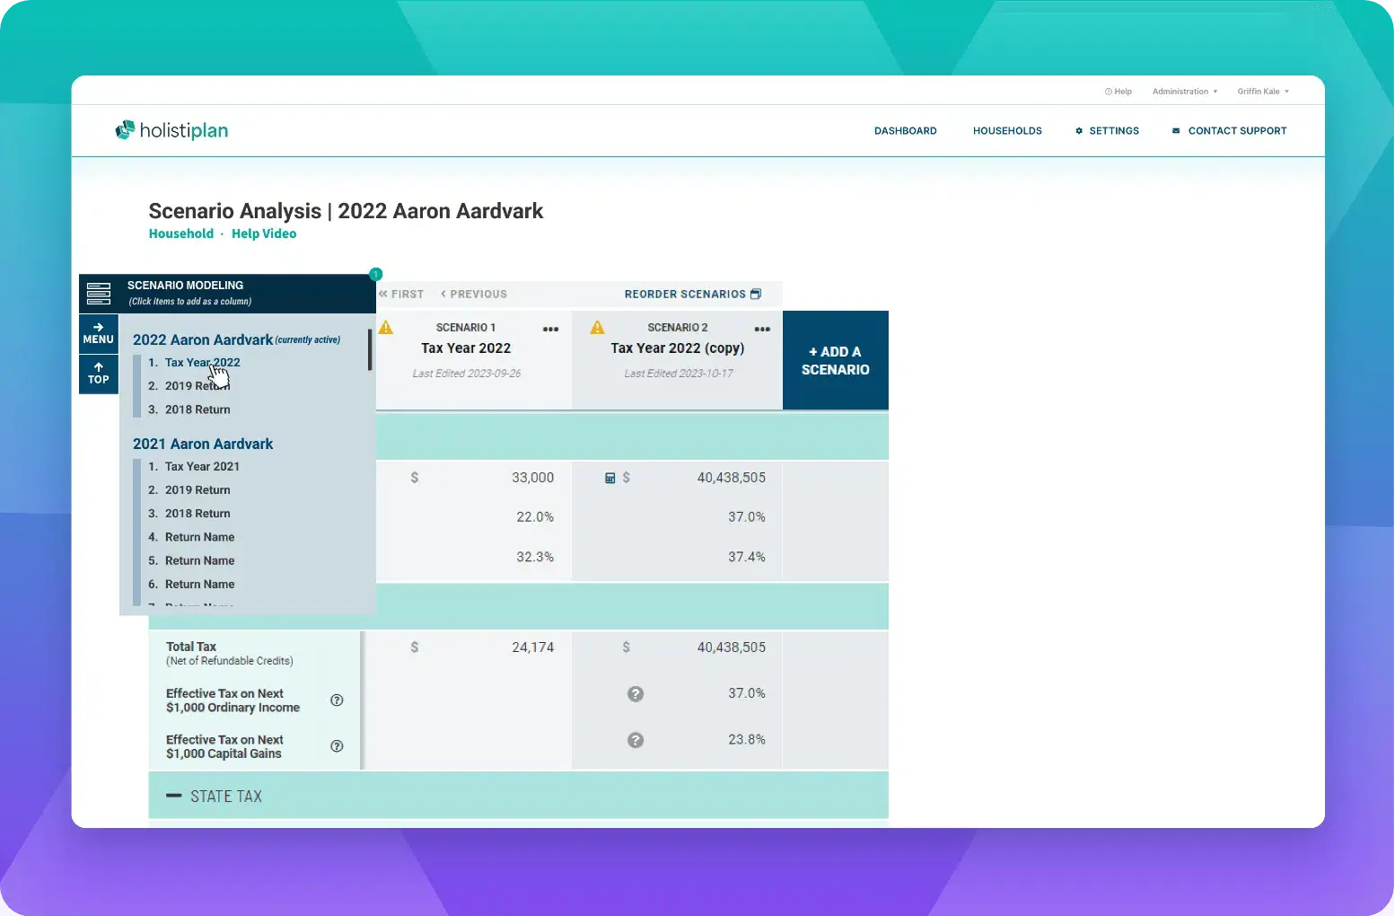Open the Griffin Kale user dropdown

click(x=1262, y=92)
